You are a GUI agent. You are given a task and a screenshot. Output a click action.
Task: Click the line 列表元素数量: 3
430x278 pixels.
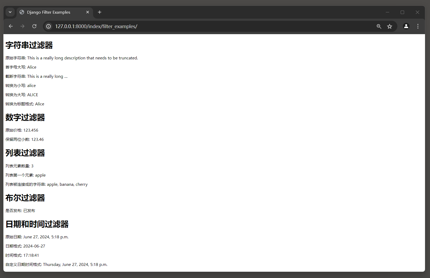pos(19,166)
